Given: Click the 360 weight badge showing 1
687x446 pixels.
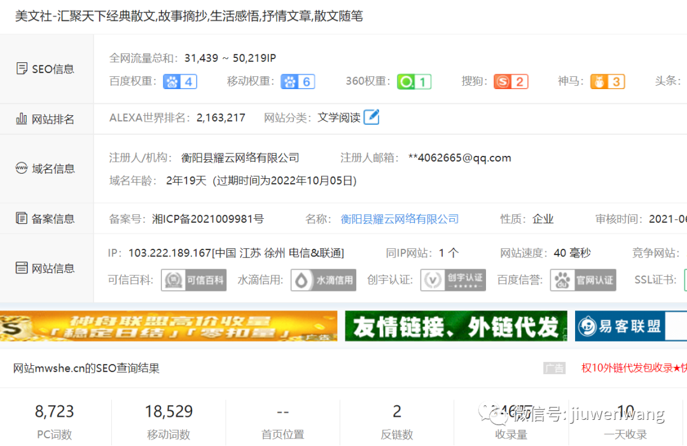Looking at the screenshot, I should pos(414,81).
